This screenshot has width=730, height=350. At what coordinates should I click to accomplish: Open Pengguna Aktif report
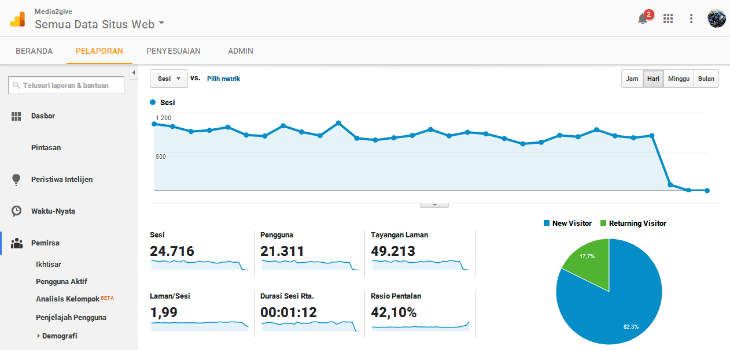[x=61, y=282]
